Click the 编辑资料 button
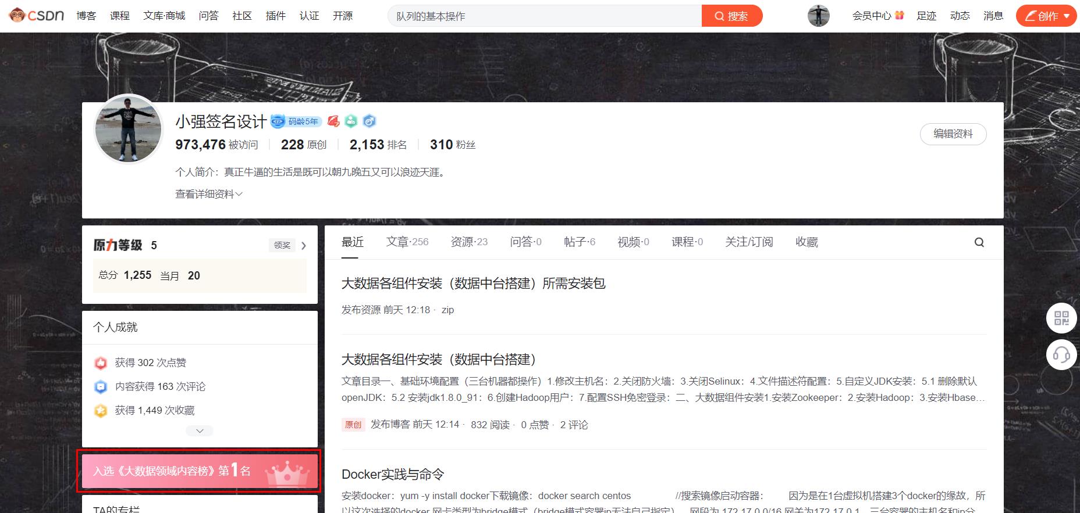This screenshot has width=1080, height=513. click(x=953, y=134)
